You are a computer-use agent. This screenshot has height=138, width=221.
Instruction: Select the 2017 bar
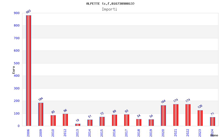(x=127, y=120)
